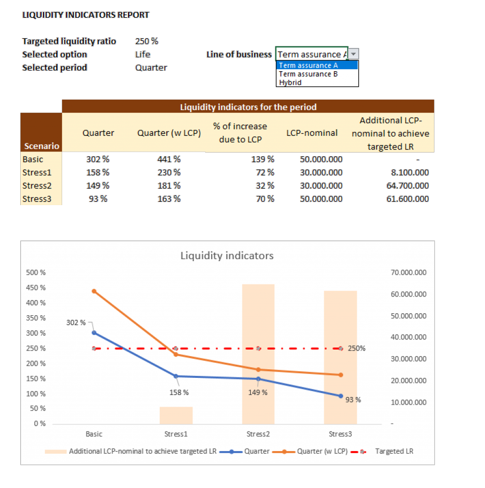Select the red Targeted LR legend entry
Screen dimensions: 485x488
[x=388, y=451]
